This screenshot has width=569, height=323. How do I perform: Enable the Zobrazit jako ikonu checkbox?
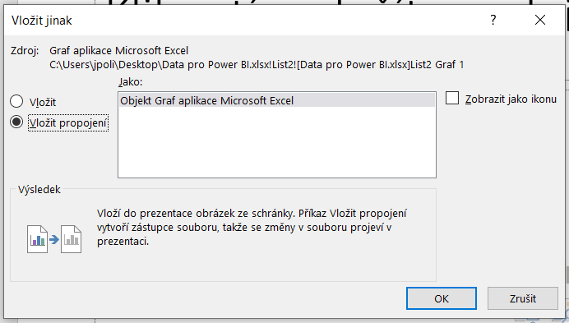452,99
